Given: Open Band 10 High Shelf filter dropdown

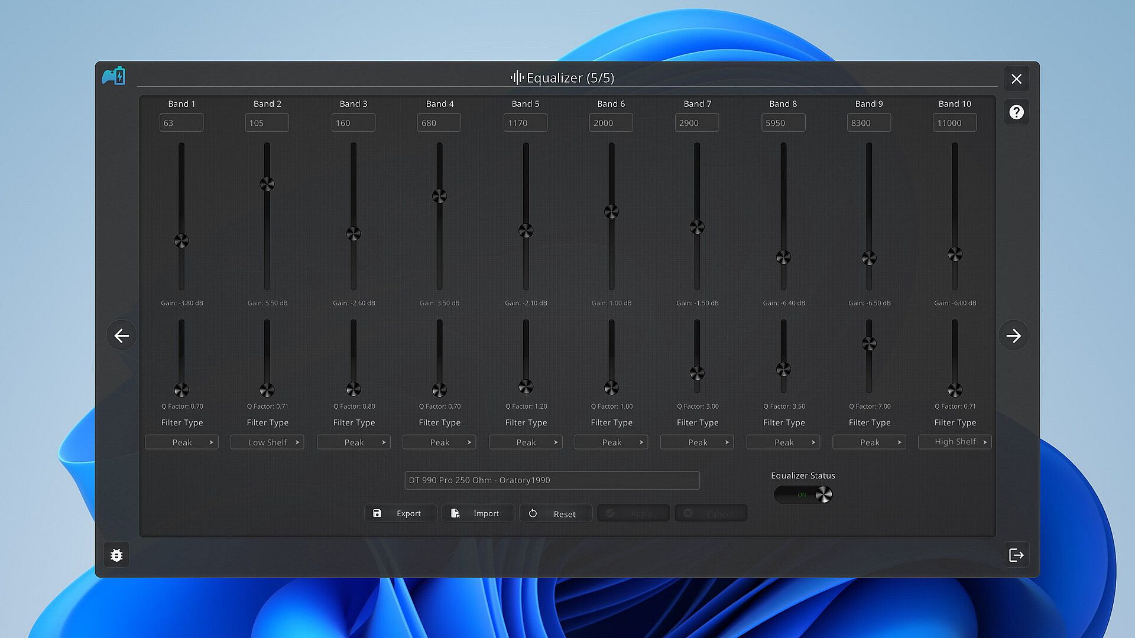Looking at the screenshot, I should (x=955, y=442).
